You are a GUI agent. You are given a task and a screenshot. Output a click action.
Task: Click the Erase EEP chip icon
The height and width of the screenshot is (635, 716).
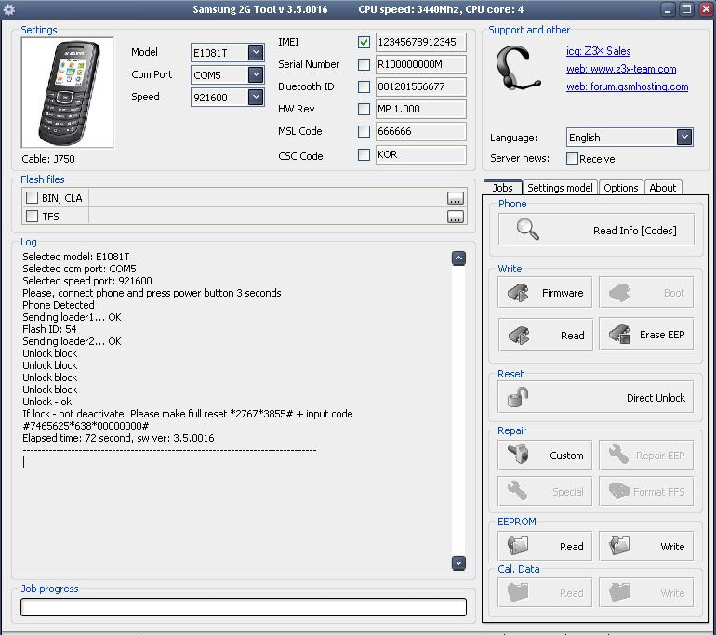pyautogui.click(x=619, y=334)
